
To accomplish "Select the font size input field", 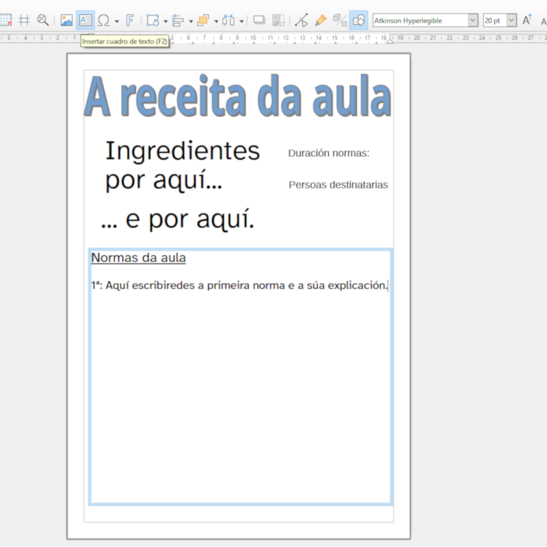I will [x=494, y=20].
